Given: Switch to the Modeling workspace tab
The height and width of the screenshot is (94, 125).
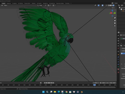Looking at the screenshot, I should (9, 3).
